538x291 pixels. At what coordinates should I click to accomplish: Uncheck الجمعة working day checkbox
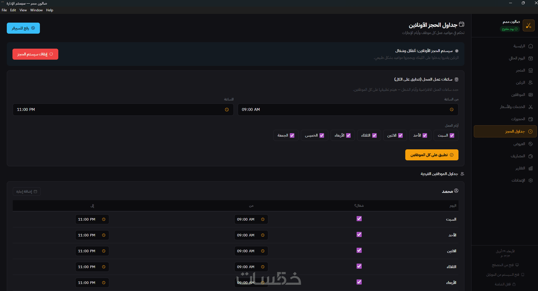[292, 135]
